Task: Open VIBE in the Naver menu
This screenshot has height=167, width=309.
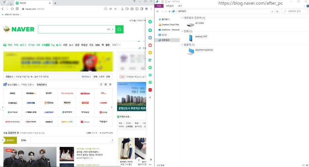Action: 97,45
